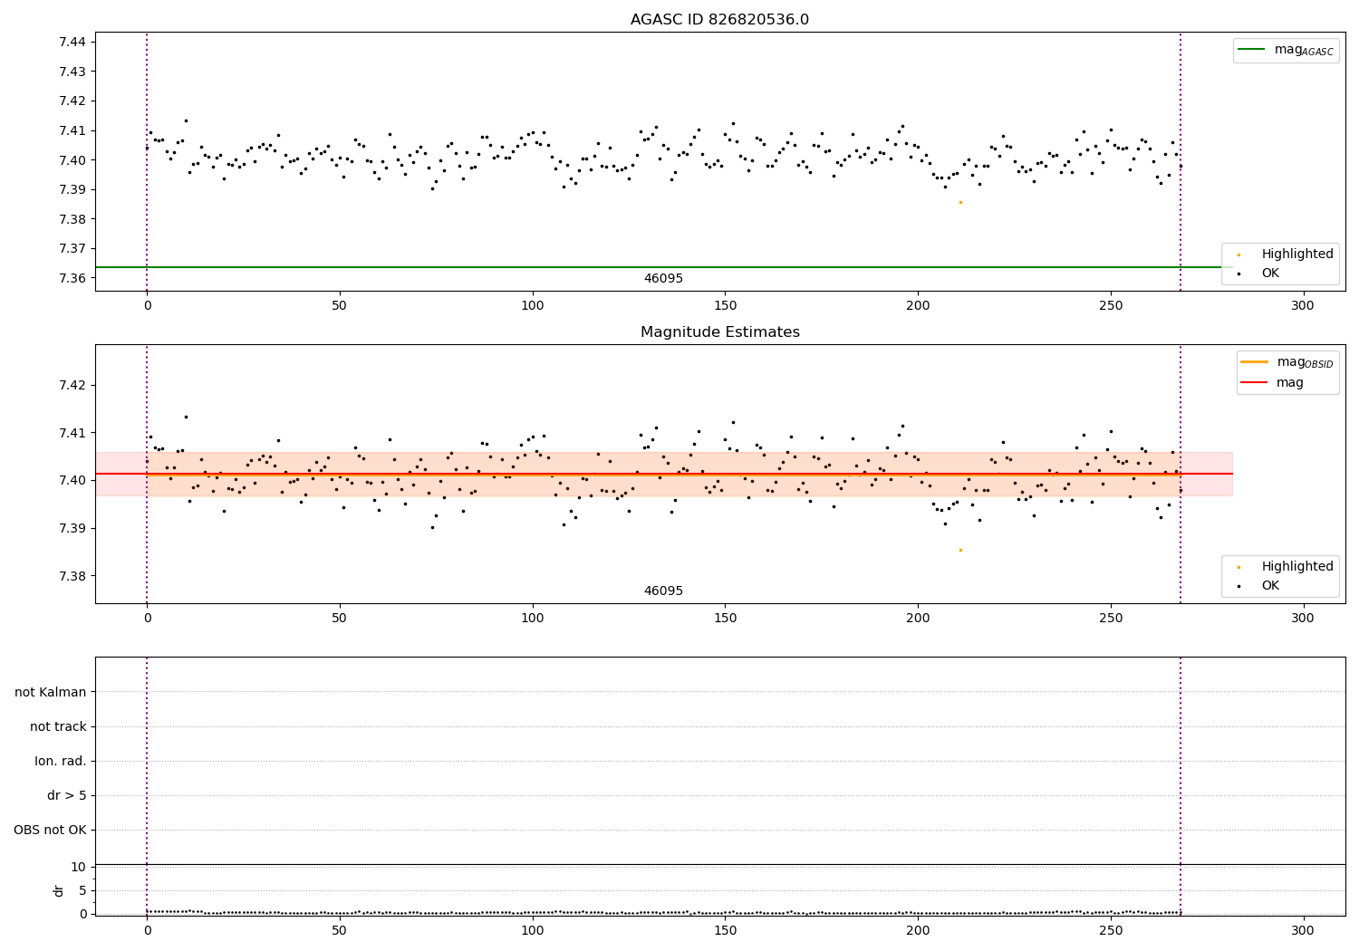
Task: Click the 'dr > 5' axis label
Action: 67,796
